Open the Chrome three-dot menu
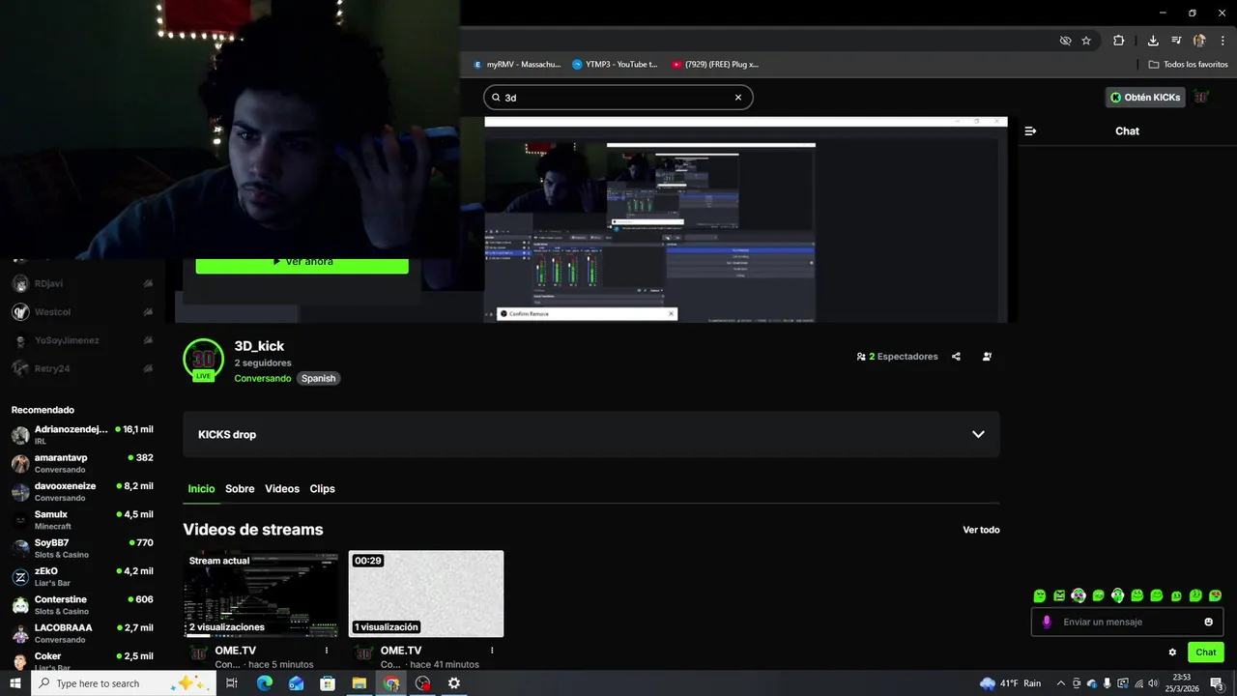 point(1223,41)
